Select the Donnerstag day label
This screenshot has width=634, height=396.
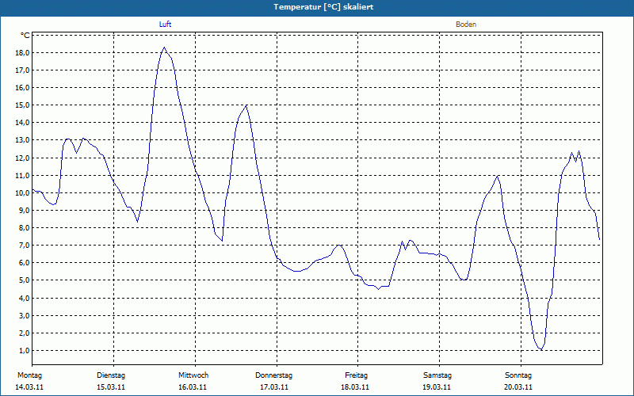[x=273, y=375]
